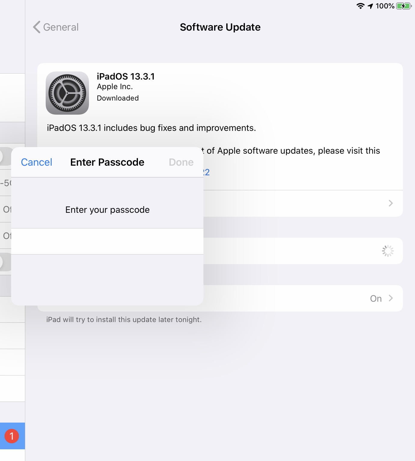Screen dimensions: 415x461
Task: Tap the location arrow status icon
Action: [x=370, y=6]
